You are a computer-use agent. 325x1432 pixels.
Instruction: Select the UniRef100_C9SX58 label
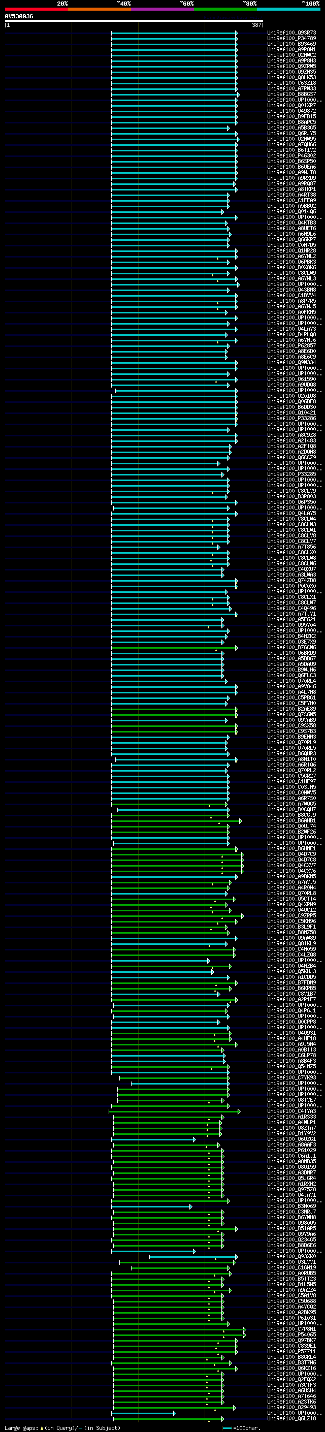click(291, 725)
